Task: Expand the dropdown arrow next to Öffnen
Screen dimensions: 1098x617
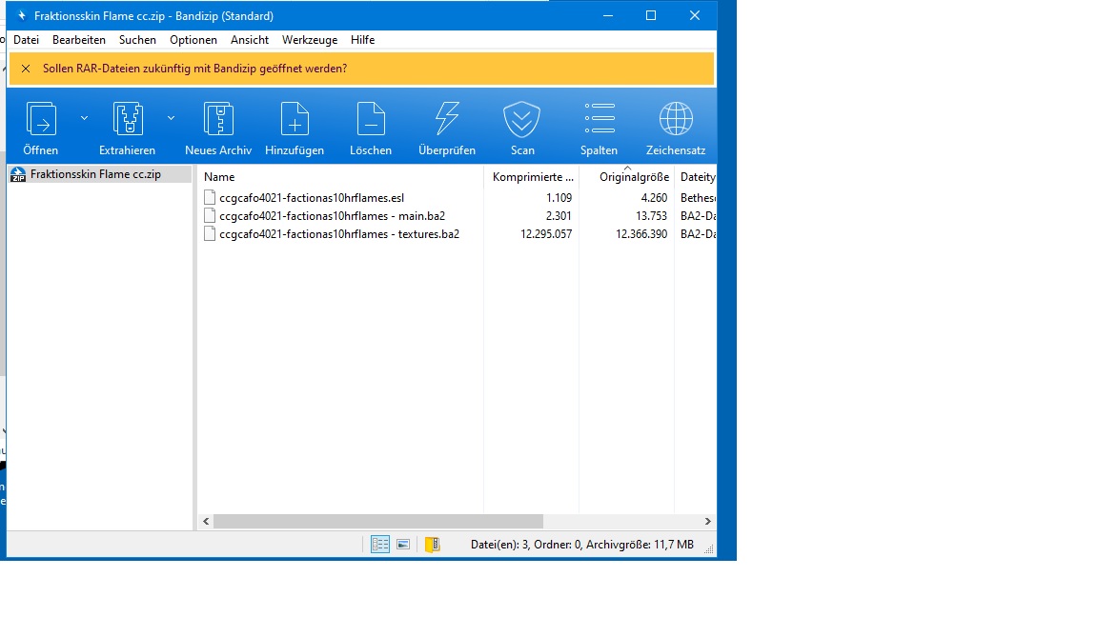Action: coord(84,118)
